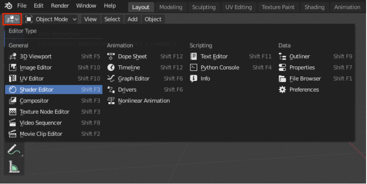
Task: Switch to the Sculpting workspace tab
Action: [x=204, y=7]
